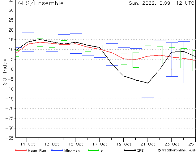The width and height of the screenshot is (196, 152).
Task: Click the y-axis value "25"
Action: [11, 20]
